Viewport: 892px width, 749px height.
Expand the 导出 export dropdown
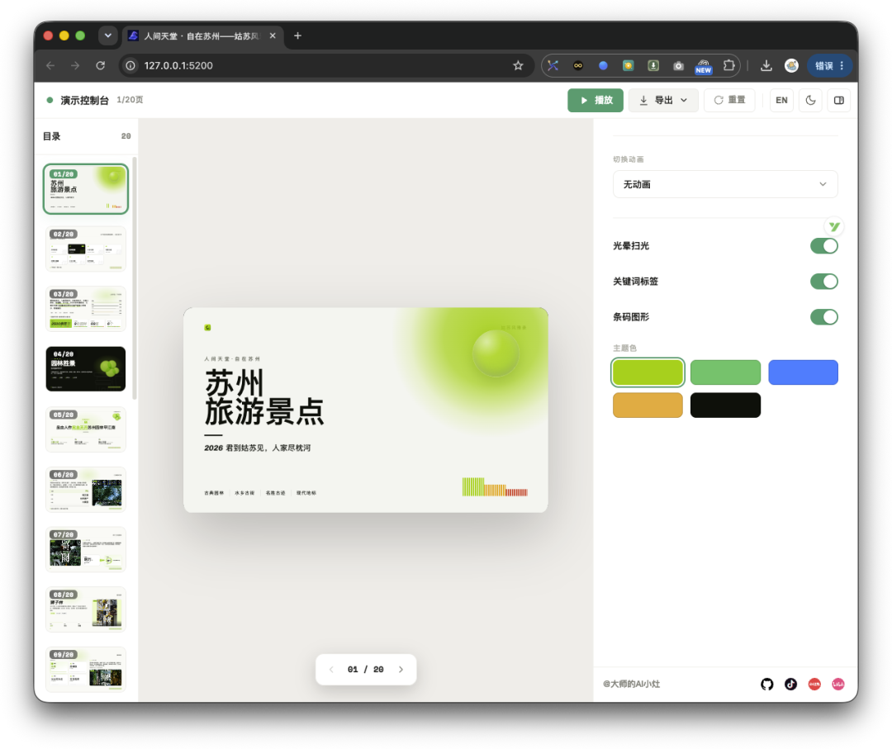663,100
